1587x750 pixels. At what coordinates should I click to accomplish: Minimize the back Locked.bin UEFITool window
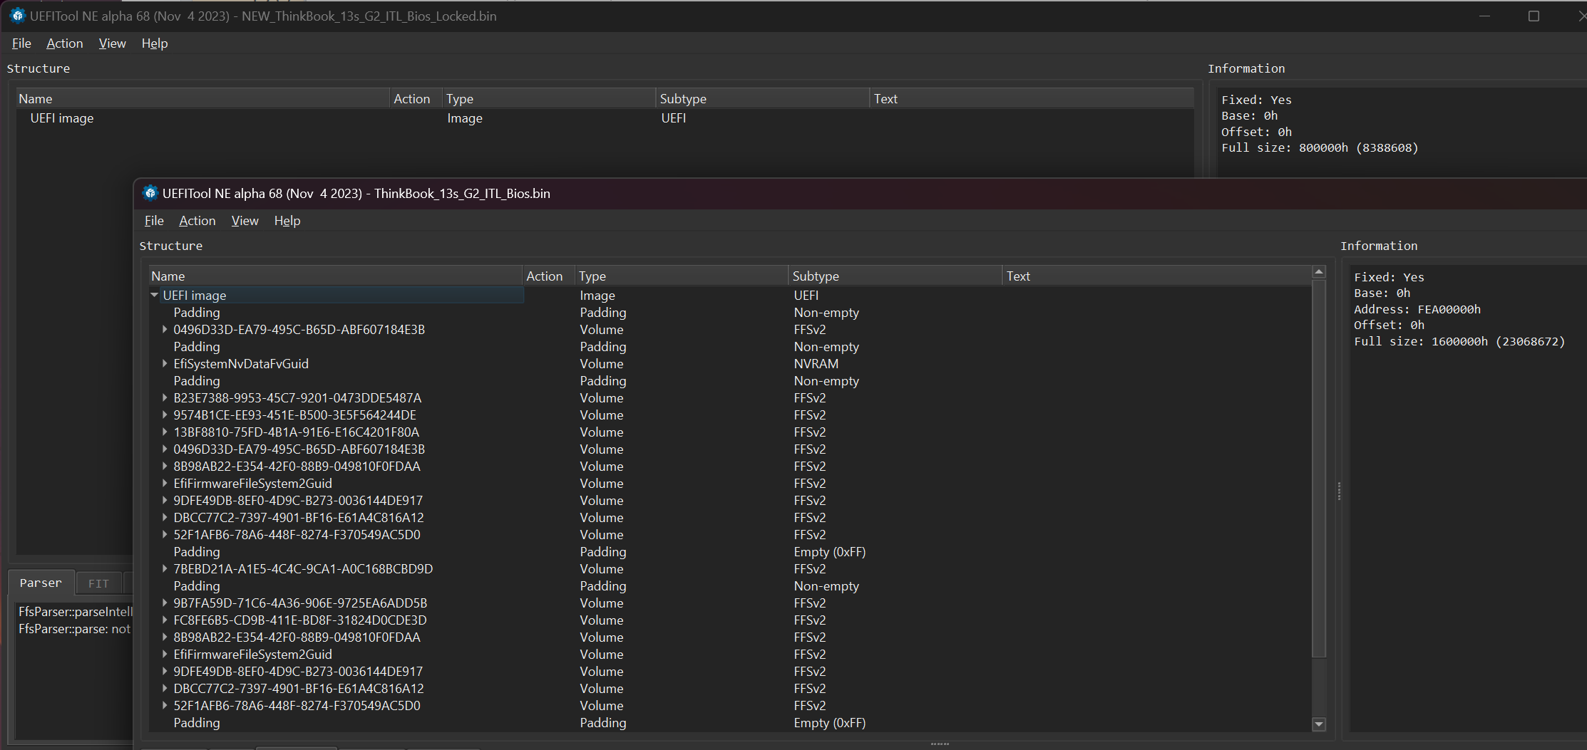click(x=1485, y=16)
